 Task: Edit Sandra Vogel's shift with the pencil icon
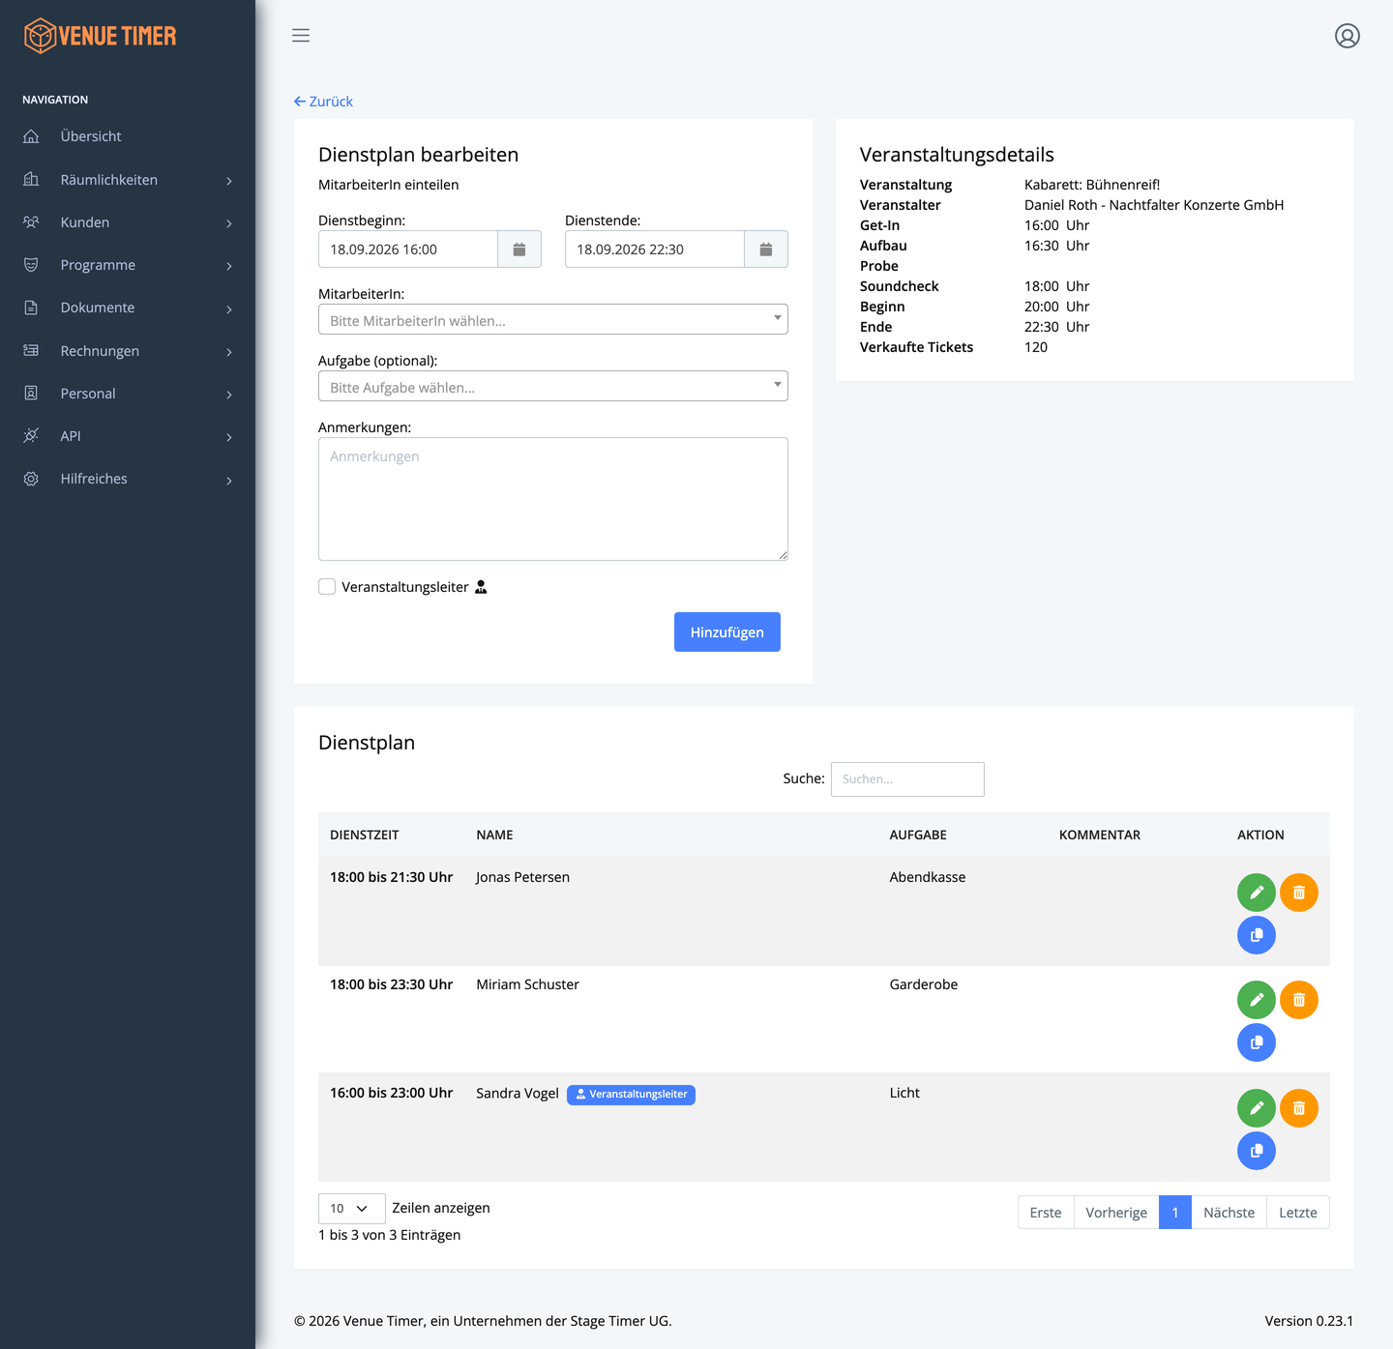tap(1257, 1108)
